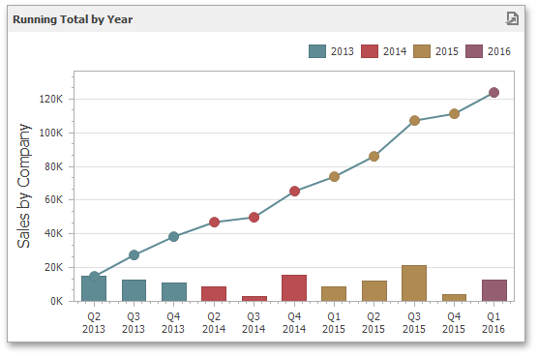This screenshot has width=538, height=357.
Task: Click the Q3 2014 axis label
Action: click(x=254, y=323)
